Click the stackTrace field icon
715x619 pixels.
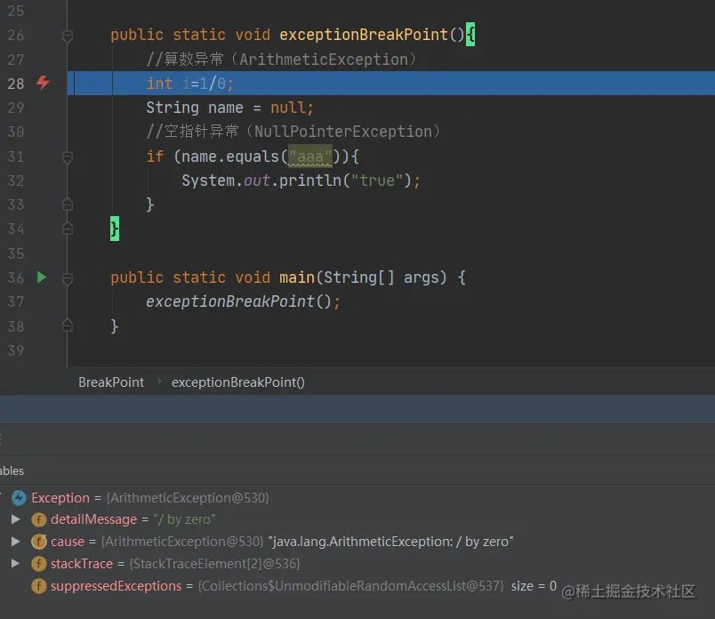(39, 564)
